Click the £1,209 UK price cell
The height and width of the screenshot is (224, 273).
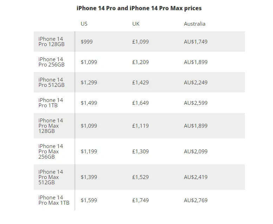(140, 62)
